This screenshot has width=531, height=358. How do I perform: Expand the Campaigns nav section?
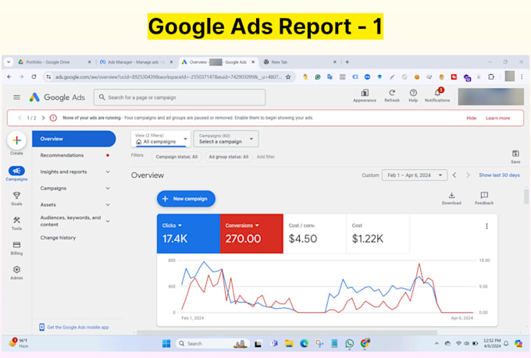coord(108,188)
